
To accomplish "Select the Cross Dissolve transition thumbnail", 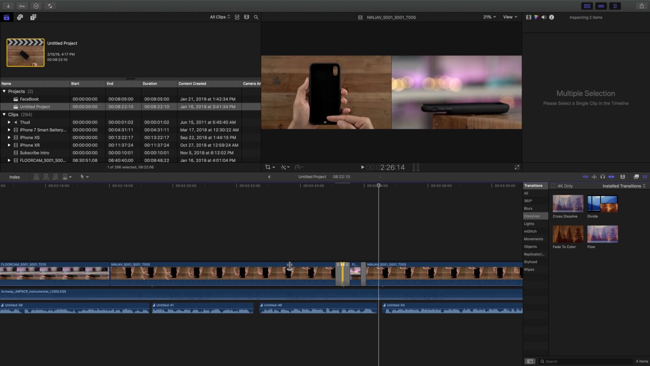I will pos(568,204).
